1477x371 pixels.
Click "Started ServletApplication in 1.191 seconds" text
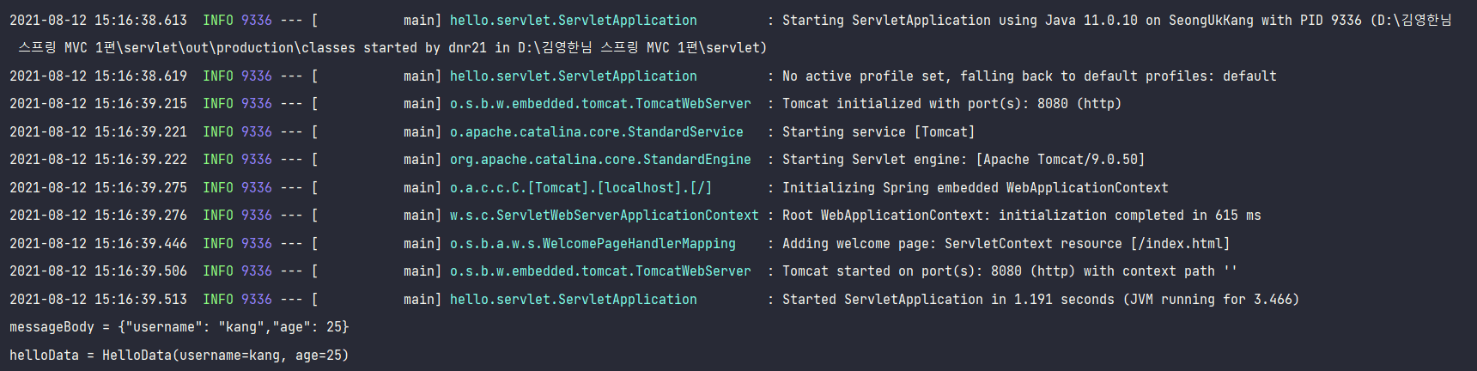1040,300
